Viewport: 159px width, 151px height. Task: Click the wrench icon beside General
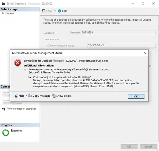tap(3, 13)
